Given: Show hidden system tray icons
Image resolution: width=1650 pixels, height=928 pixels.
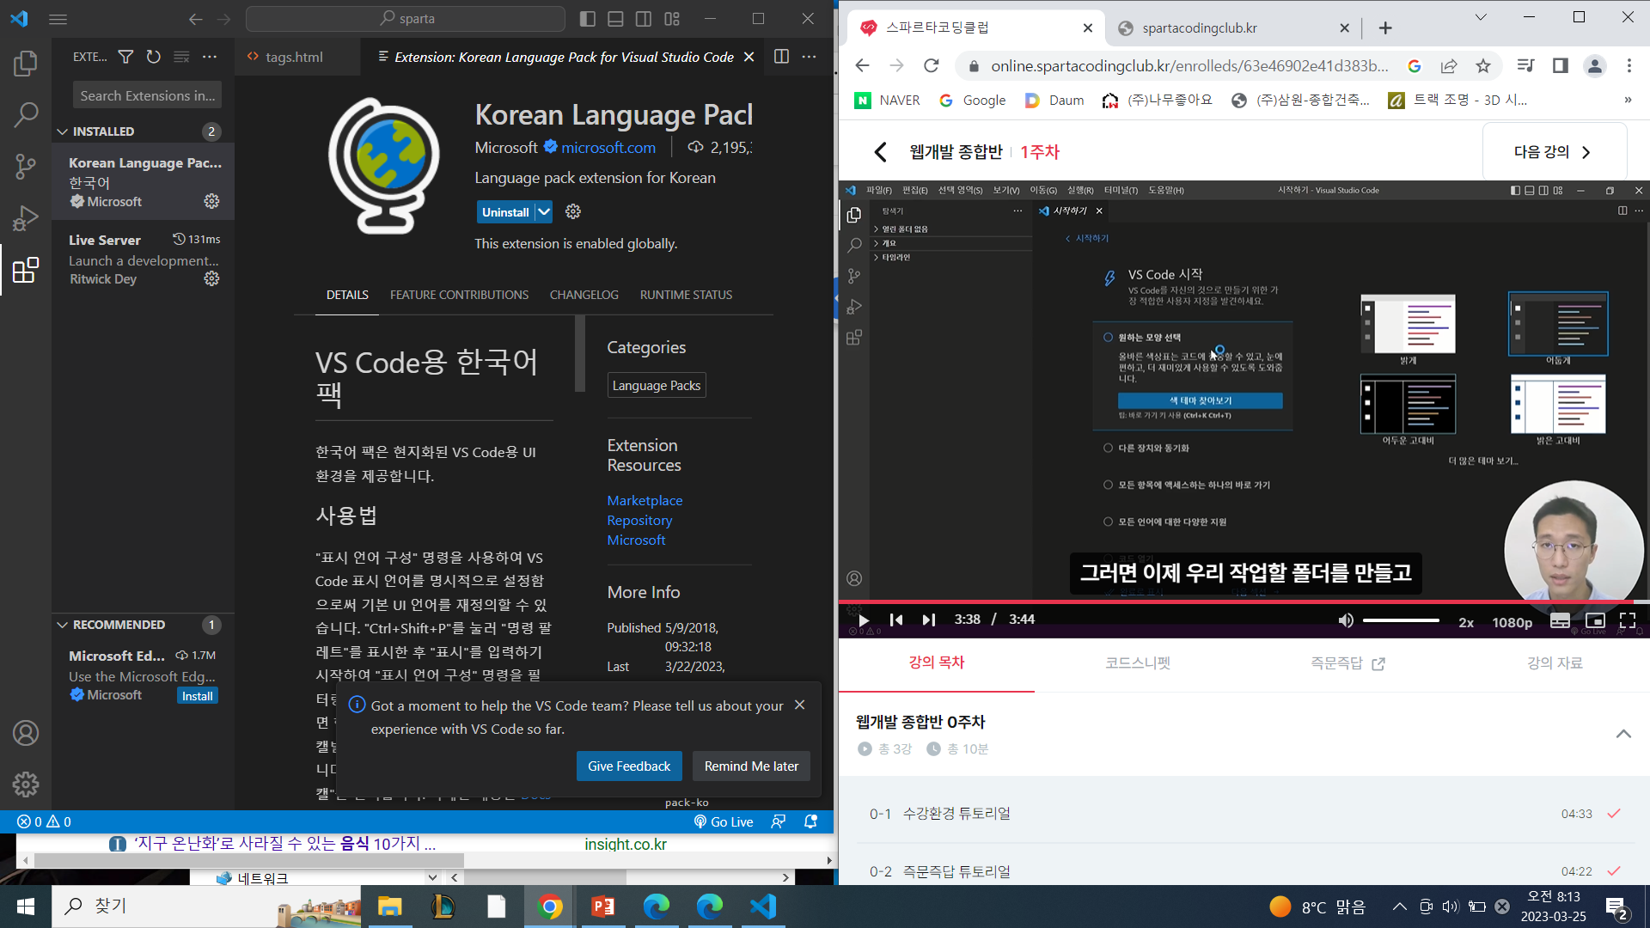Looking at the screenshot, I should [x=1400, y=907].
